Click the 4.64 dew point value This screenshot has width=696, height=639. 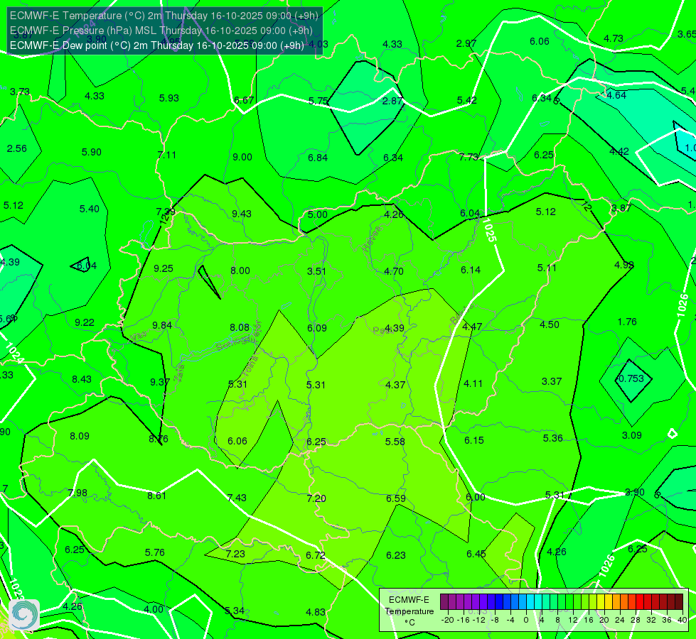(x=616, y=95)
